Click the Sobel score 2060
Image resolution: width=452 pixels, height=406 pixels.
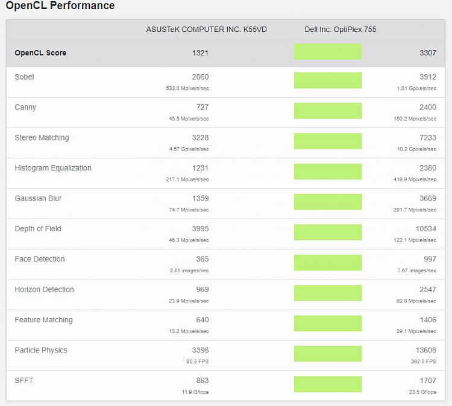(200, 77)
